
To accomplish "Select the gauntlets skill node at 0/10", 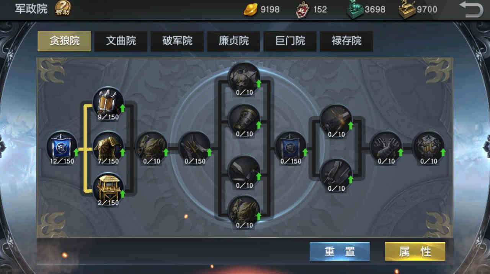I will pos(386,146).
